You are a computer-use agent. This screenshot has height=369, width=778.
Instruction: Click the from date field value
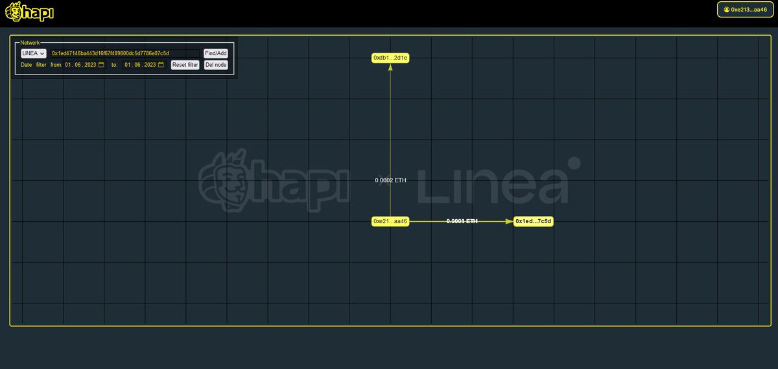coord(80,65)
